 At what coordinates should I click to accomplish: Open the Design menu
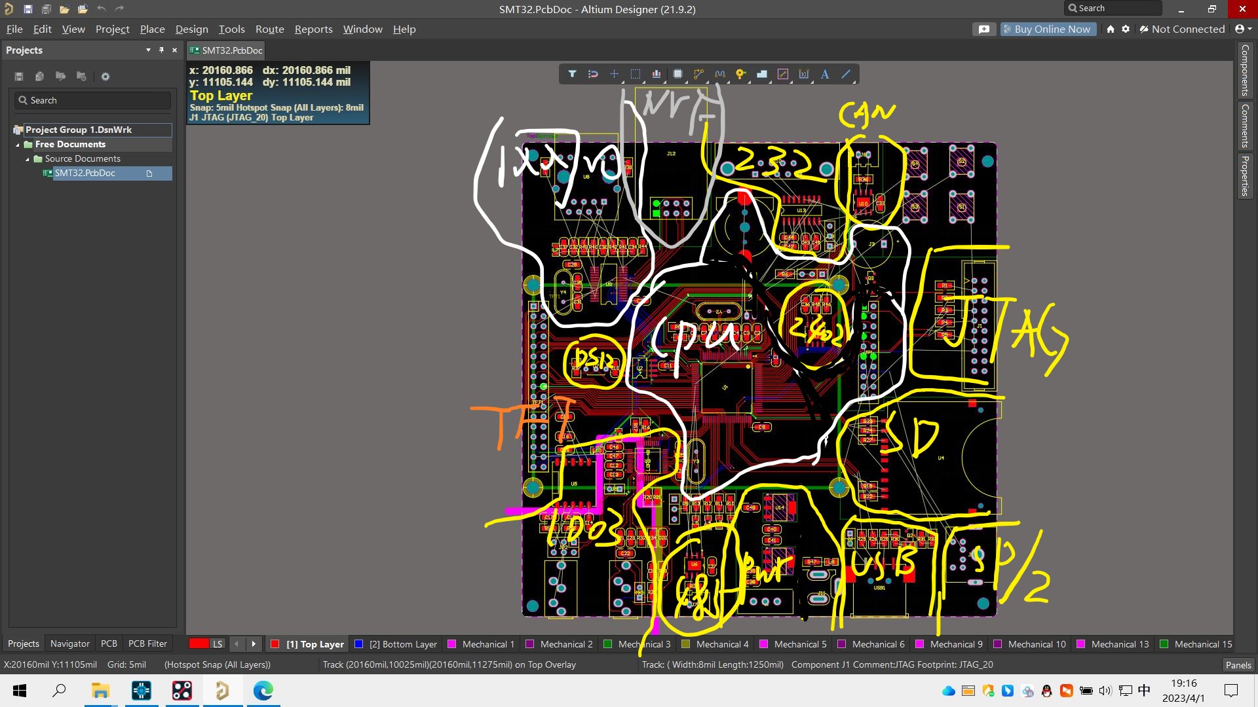click(x=191, y=29)
